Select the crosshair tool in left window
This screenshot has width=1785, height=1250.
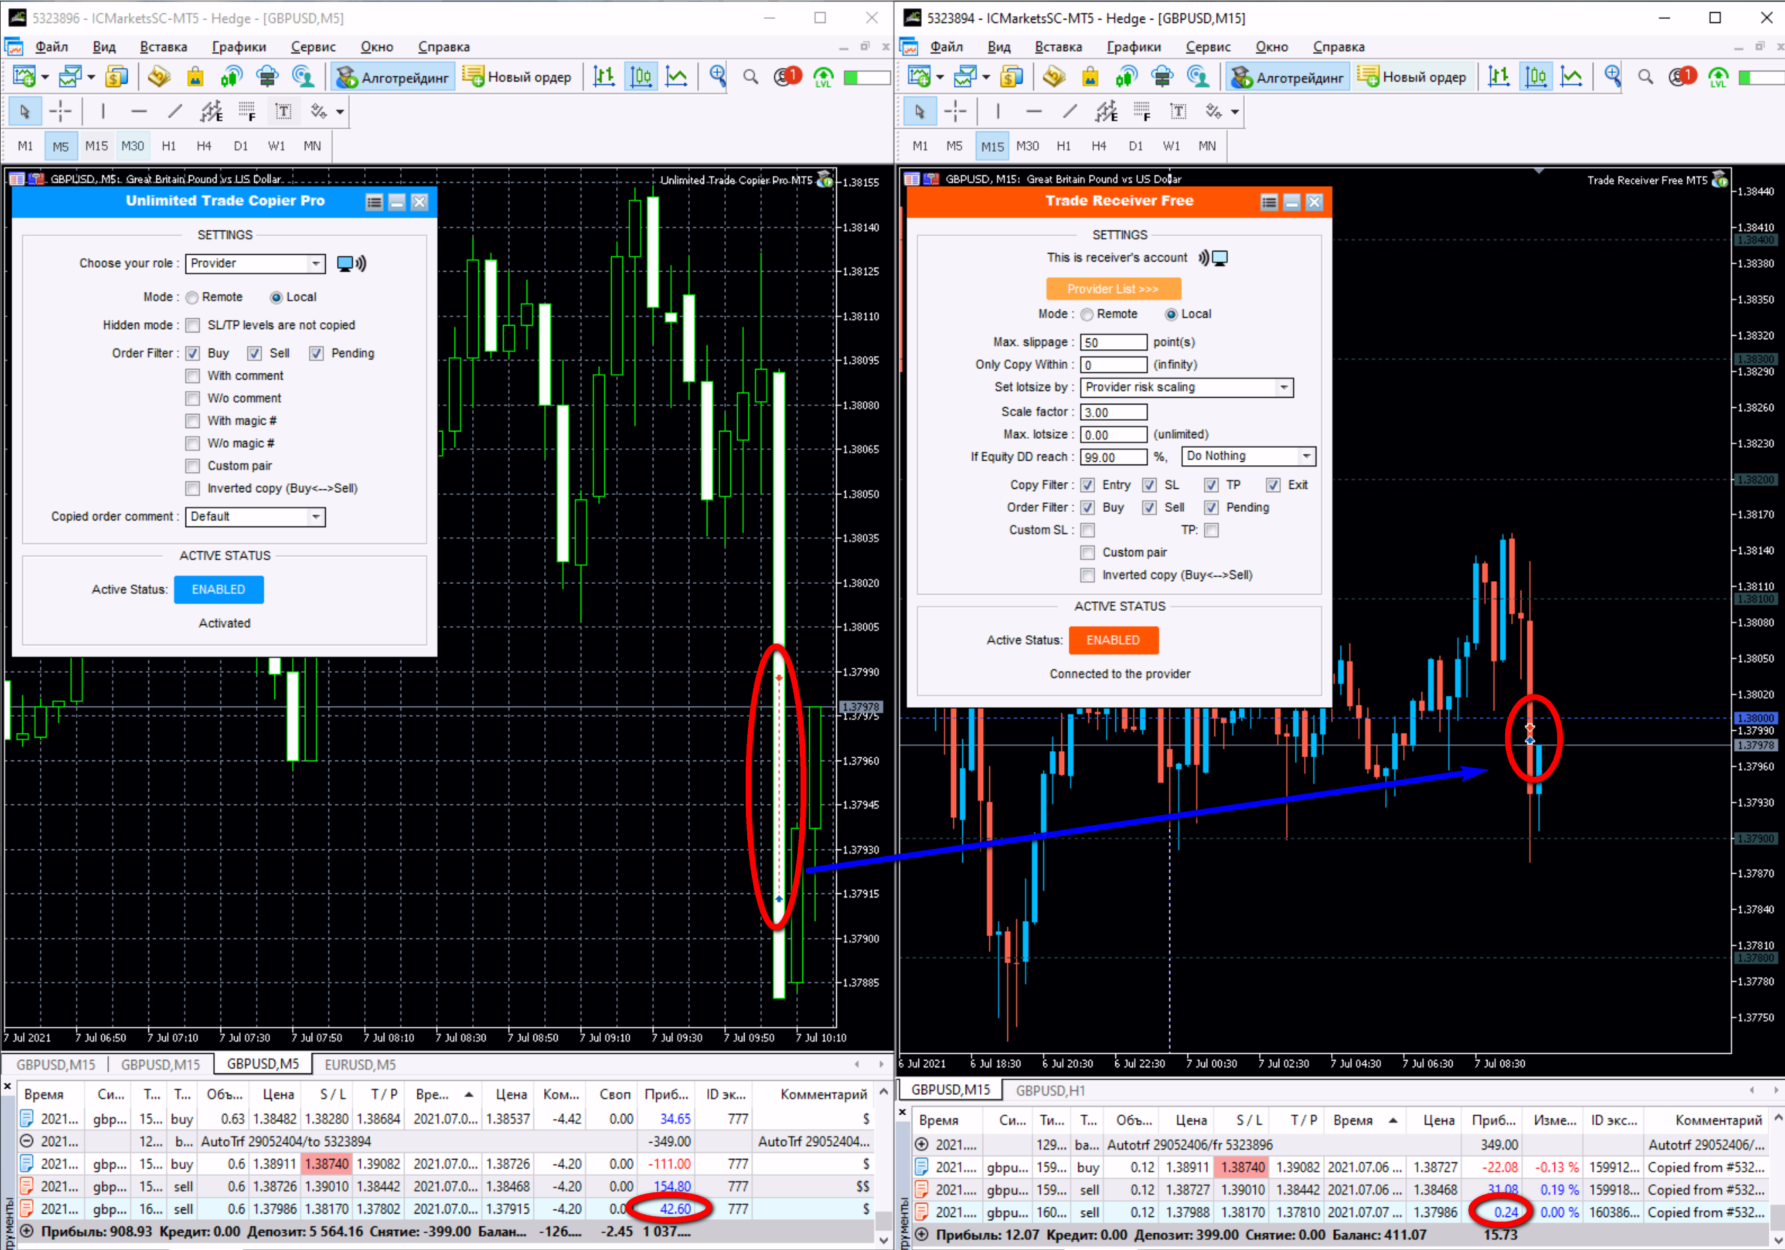click(x=60, y=112)
